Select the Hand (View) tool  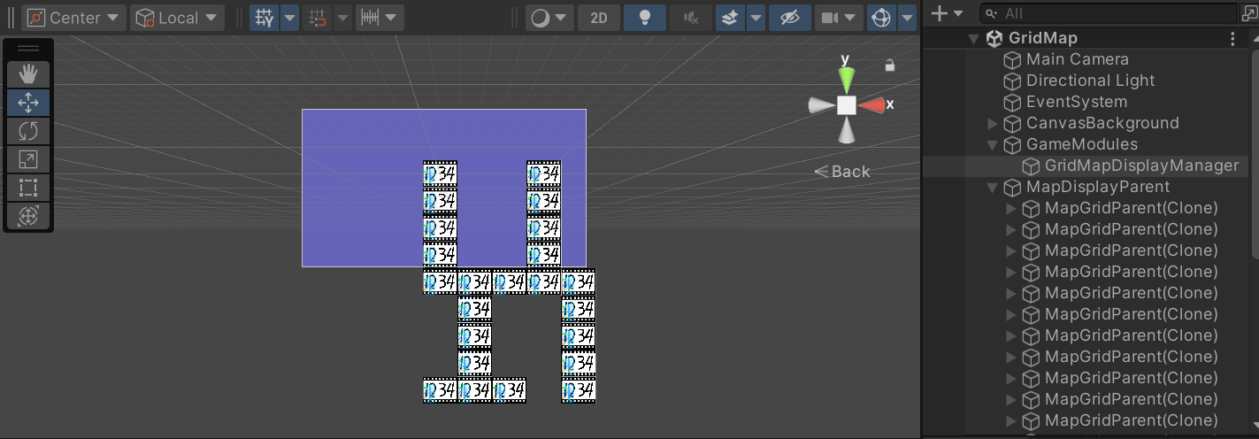pos(28,73)
